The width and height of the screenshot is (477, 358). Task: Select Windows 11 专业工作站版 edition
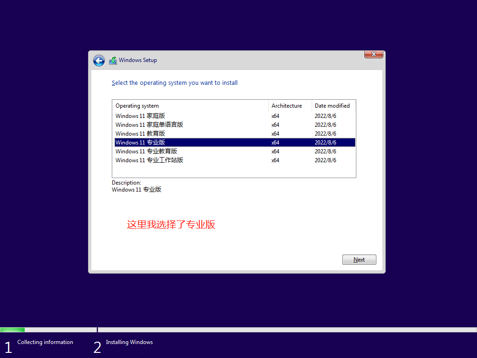pyautogui.click(x=149, y=160)
